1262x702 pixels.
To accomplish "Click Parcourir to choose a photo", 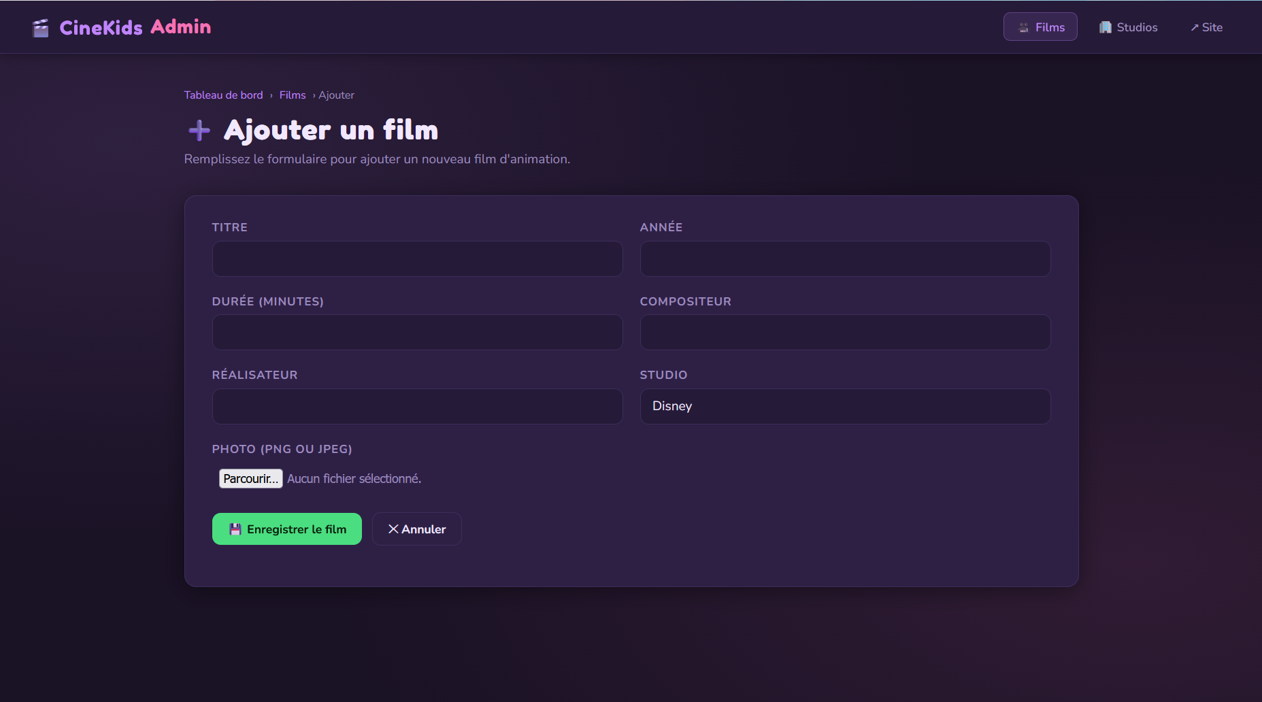I will click(x=250, y=479).
